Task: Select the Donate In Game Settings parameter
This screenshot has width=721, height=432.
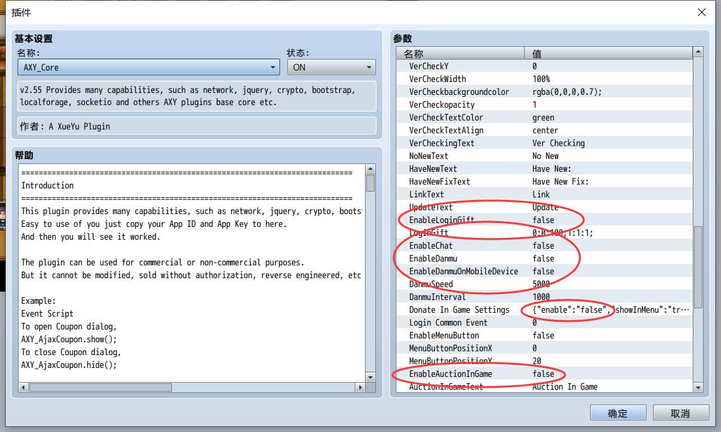Action: [x=545, y=310]
